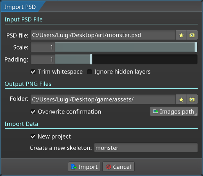This screenshot has width=203, height=176.
Task: Browse for output folder with folder icon
Action: pos(192,99)
